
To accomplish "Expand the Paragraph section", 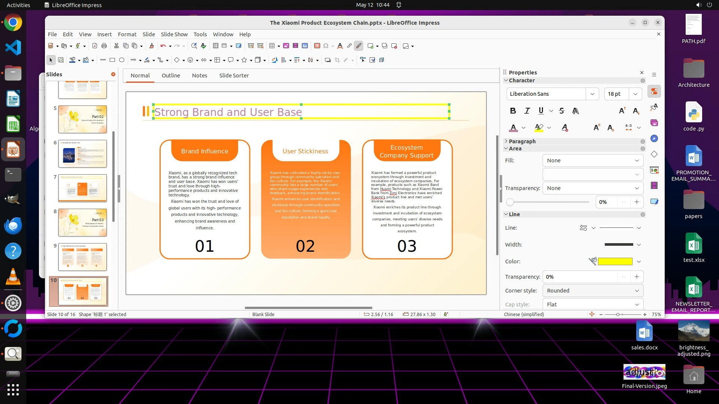I will pos(522,141).
